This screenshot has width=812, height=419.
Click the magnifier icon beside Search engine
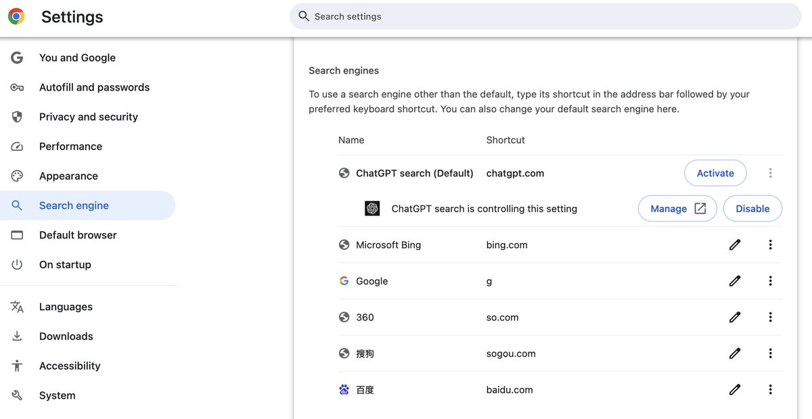(17, 205)
